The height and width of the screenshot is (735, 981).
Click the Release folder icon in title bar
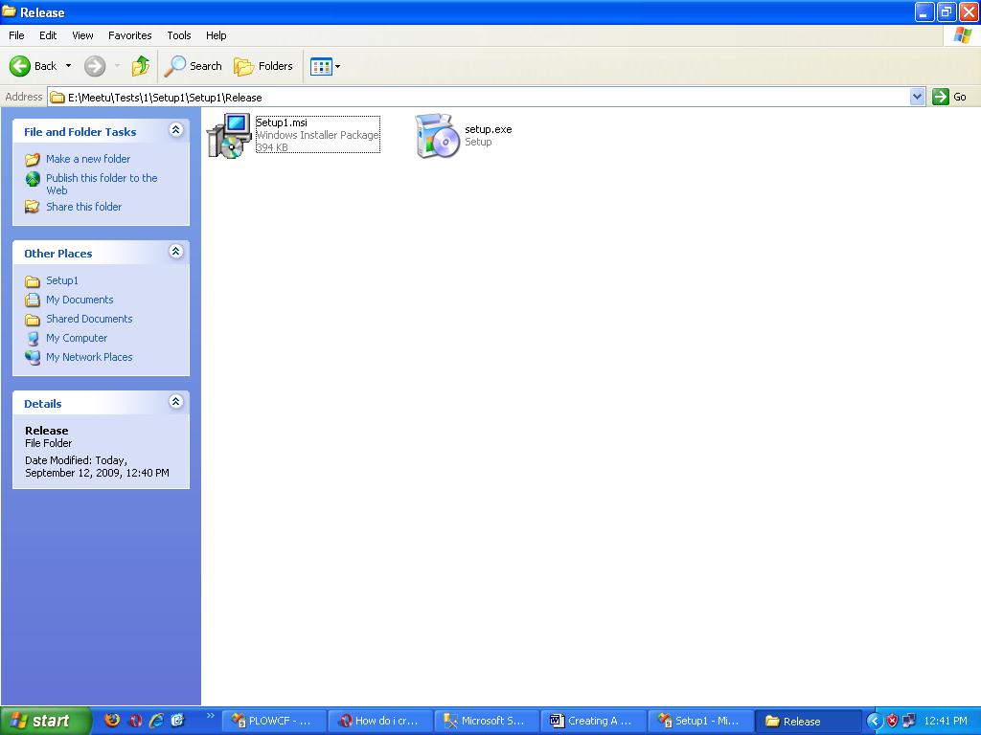pyautogui.click(x=9, y=11)
